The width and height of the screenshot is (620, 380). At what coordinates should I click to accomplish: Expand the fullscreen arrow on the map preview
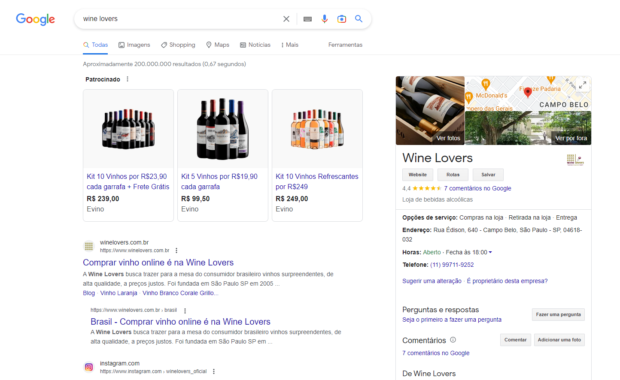(x=583, y=85)
